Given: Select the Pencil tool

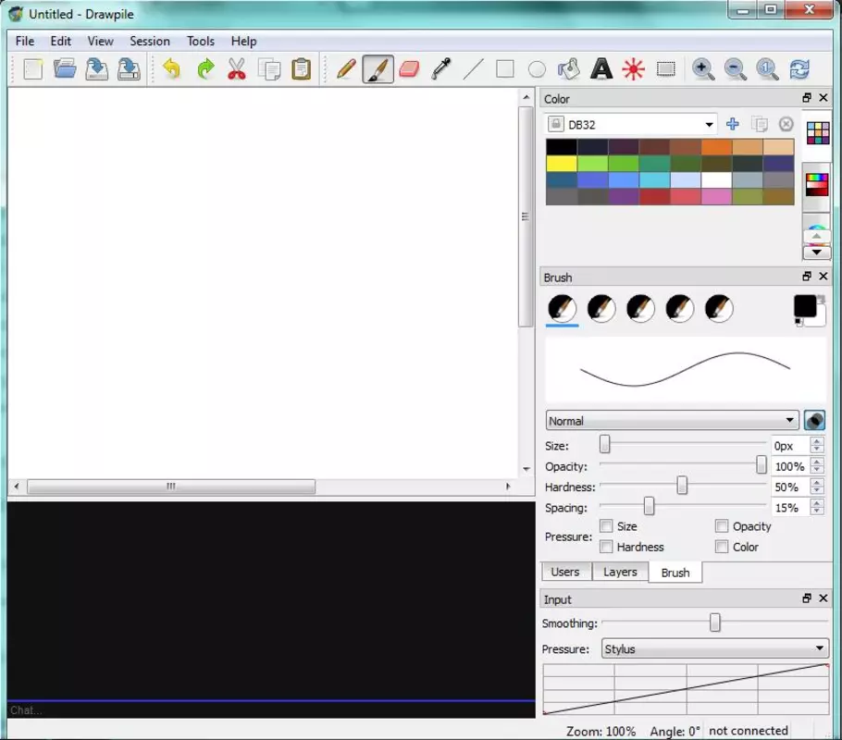Looking at the screenshot, I should (x=346, y=69).
